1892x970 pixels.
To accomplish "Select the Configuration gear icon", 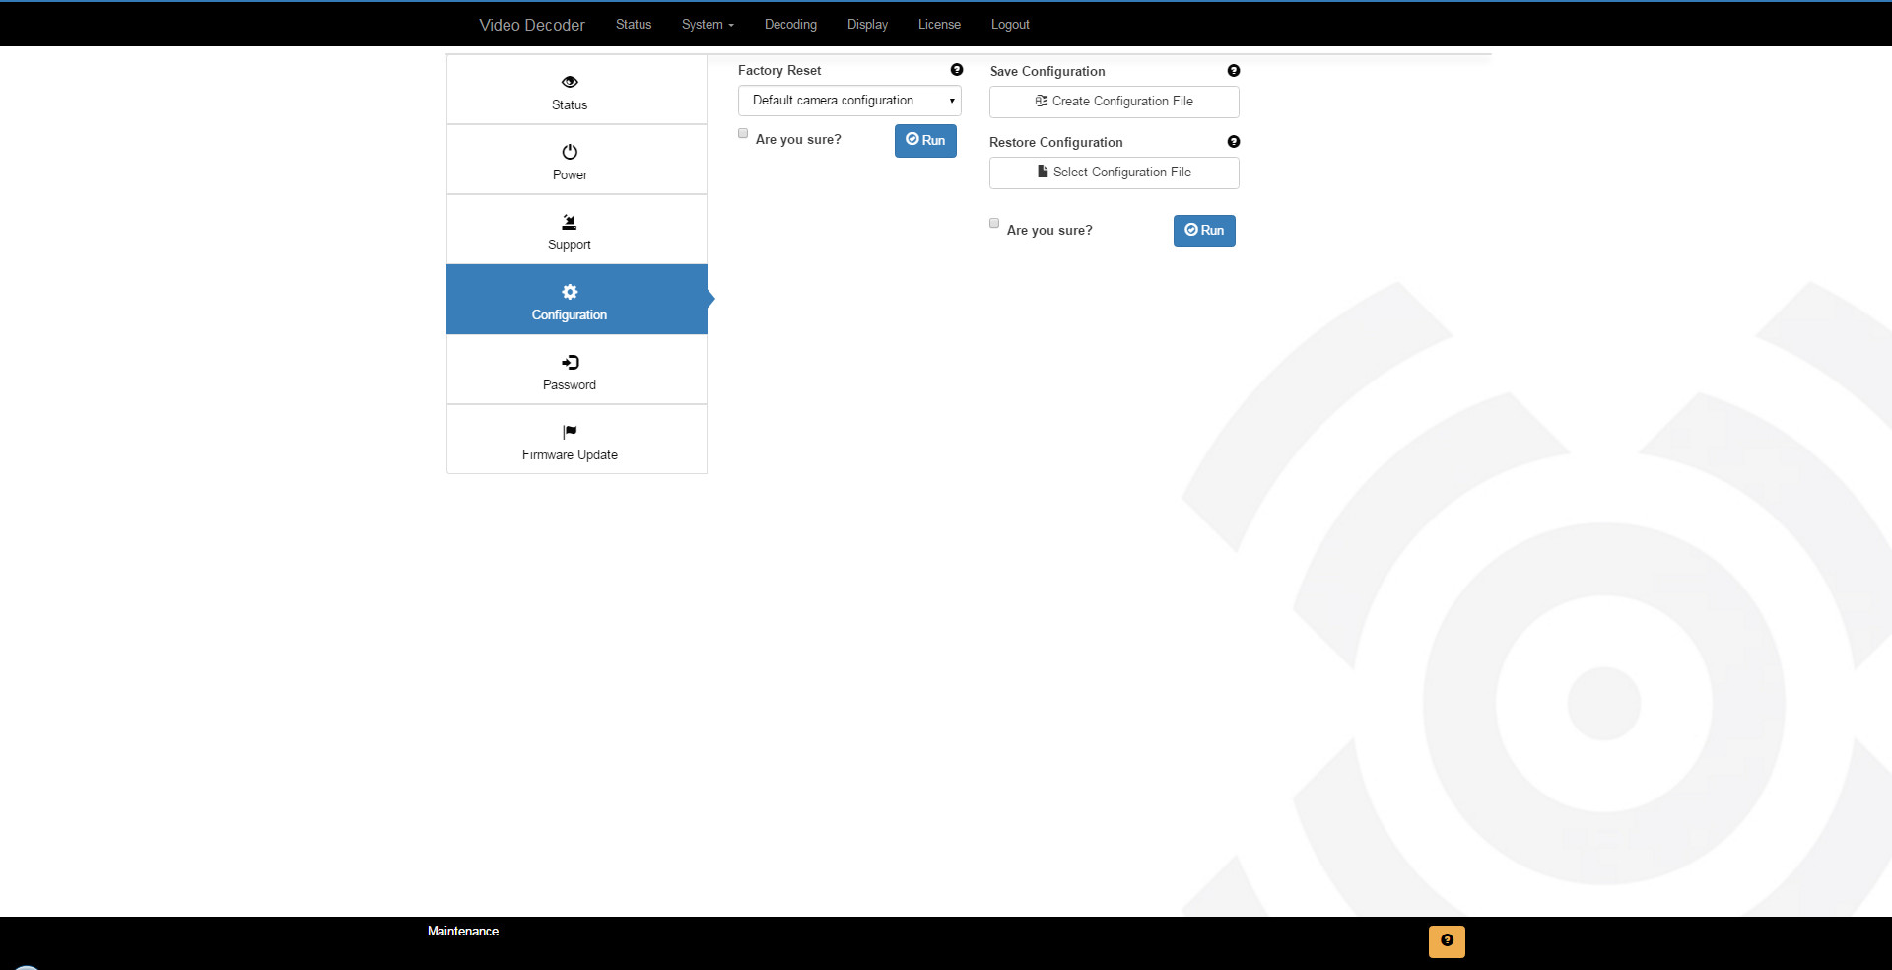I will [570, 292].
